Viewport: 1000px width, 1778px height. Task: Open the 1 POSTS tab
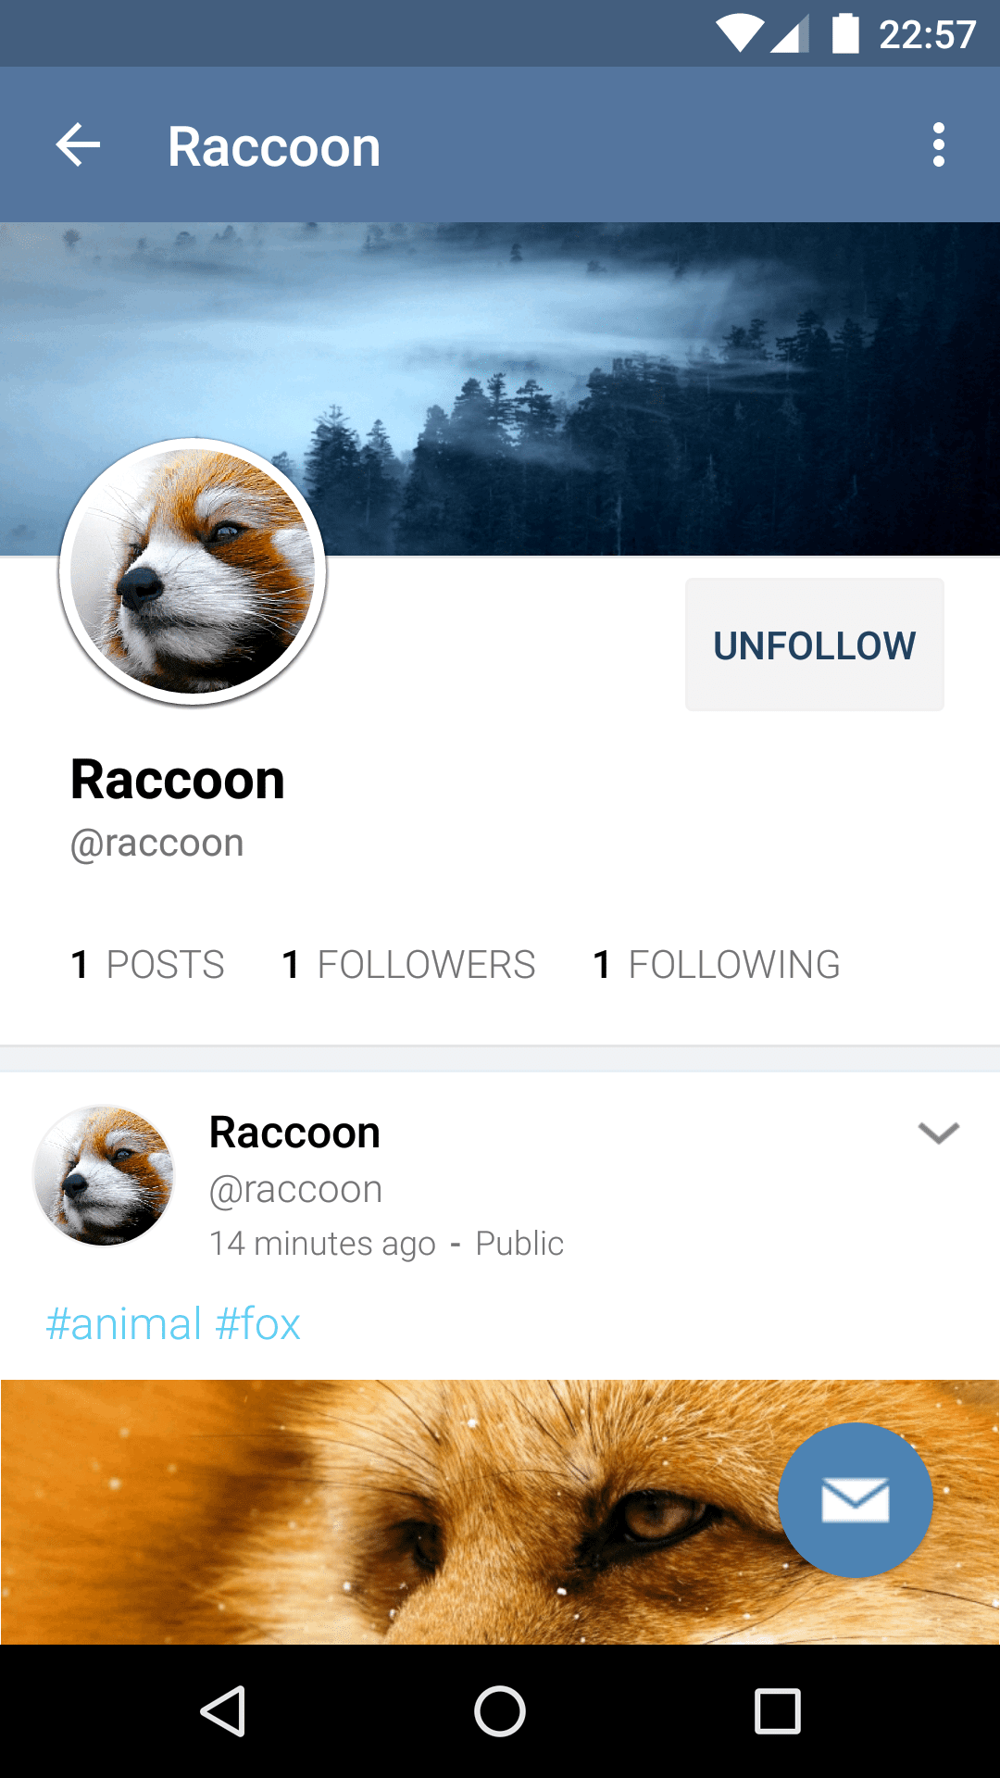click(148, 965)
